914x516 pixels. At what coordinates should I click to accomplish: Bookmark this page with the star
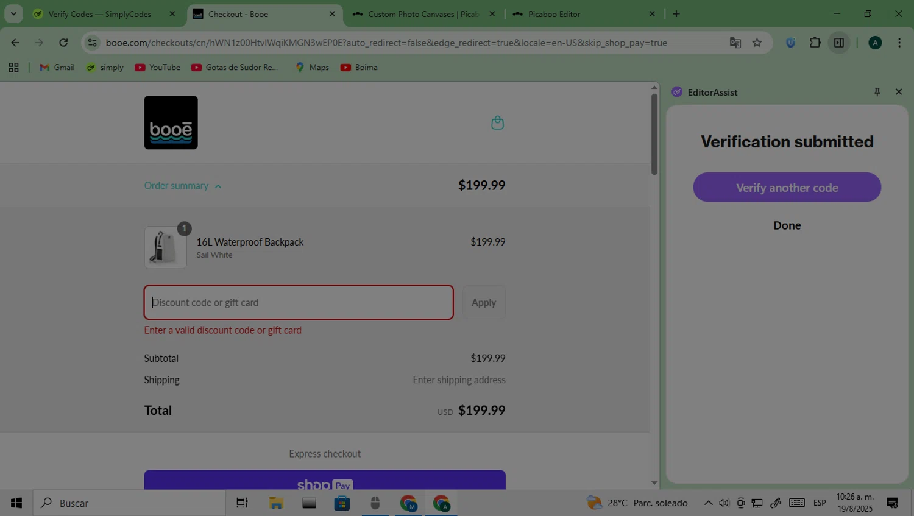757,43
